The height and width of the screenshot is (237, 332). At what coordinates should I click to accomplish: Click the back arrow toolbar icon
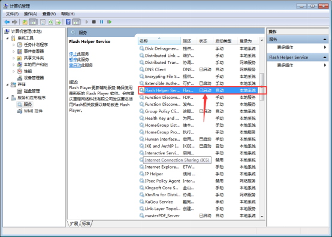coord(7,22)
